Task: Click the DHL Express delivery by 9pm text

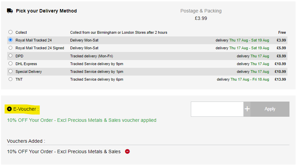Action: pyautogui.click(x=97, y=64)
